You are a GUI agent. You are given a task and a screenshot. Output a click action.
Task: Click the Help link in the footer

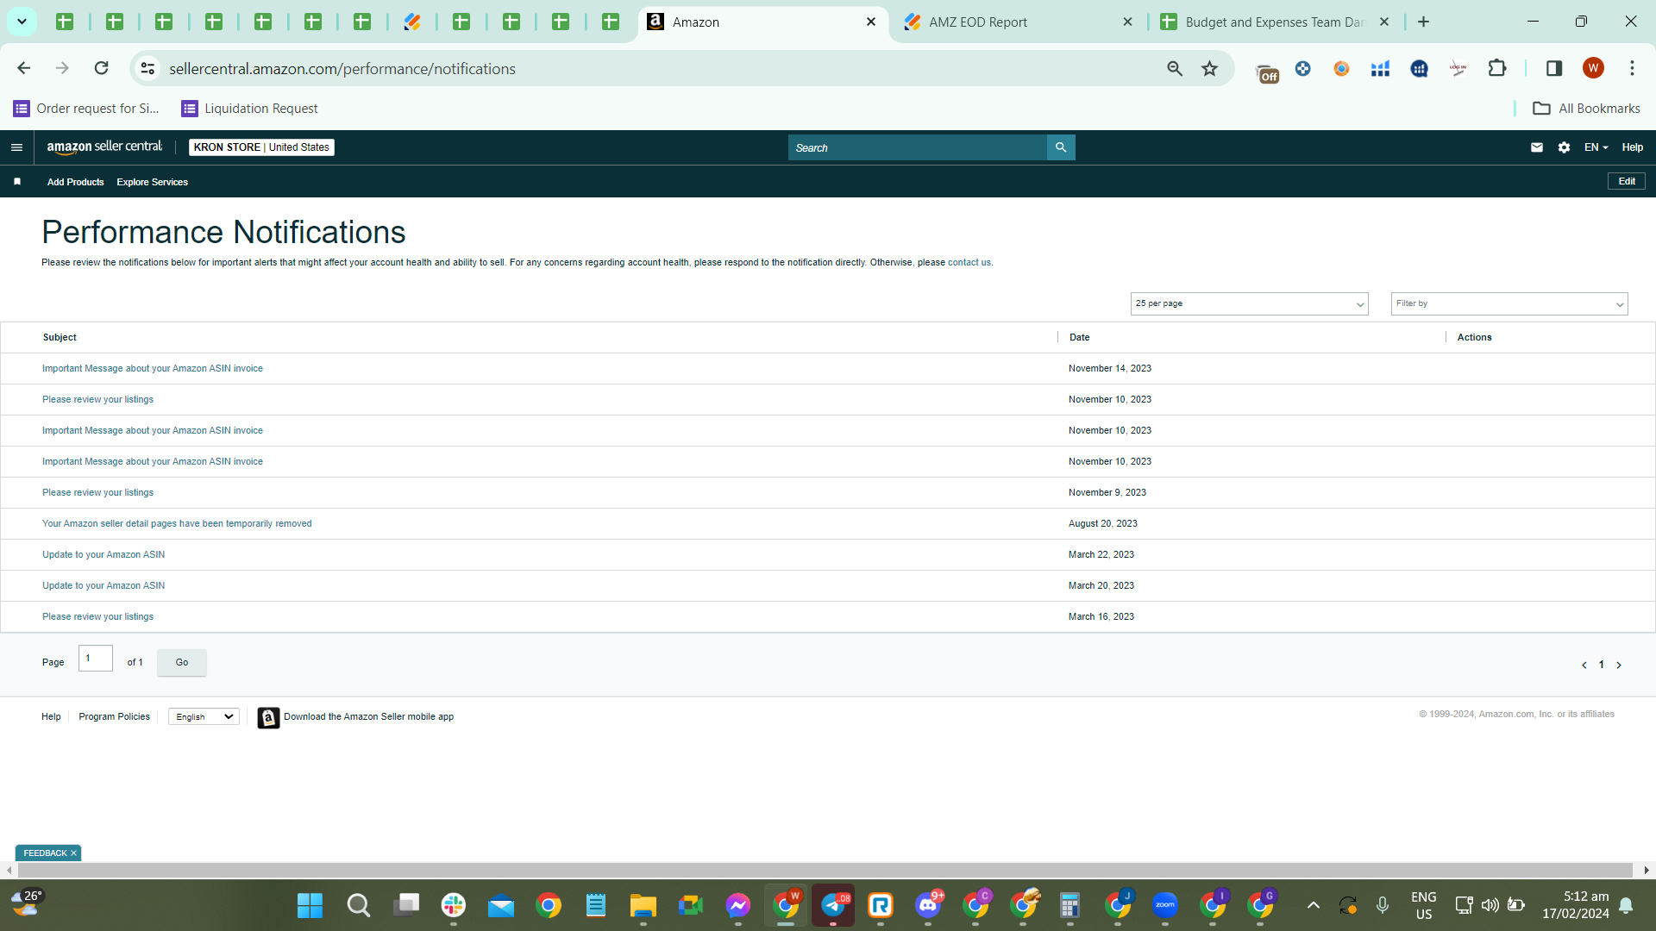(51, 716)
